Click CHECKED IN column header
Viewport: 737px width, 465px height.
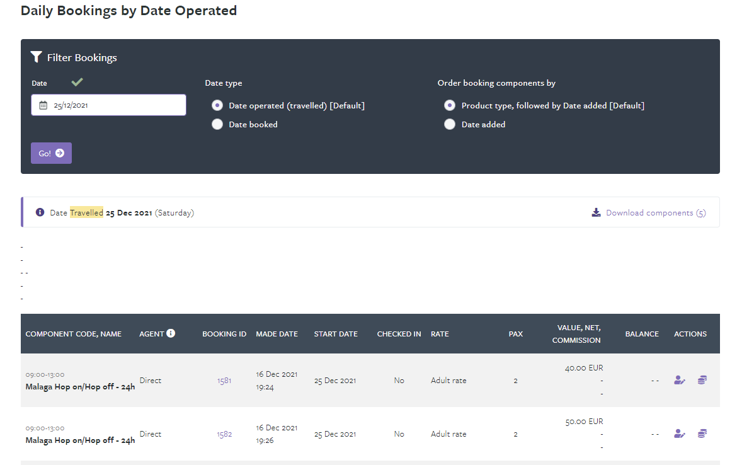[399, 334]
